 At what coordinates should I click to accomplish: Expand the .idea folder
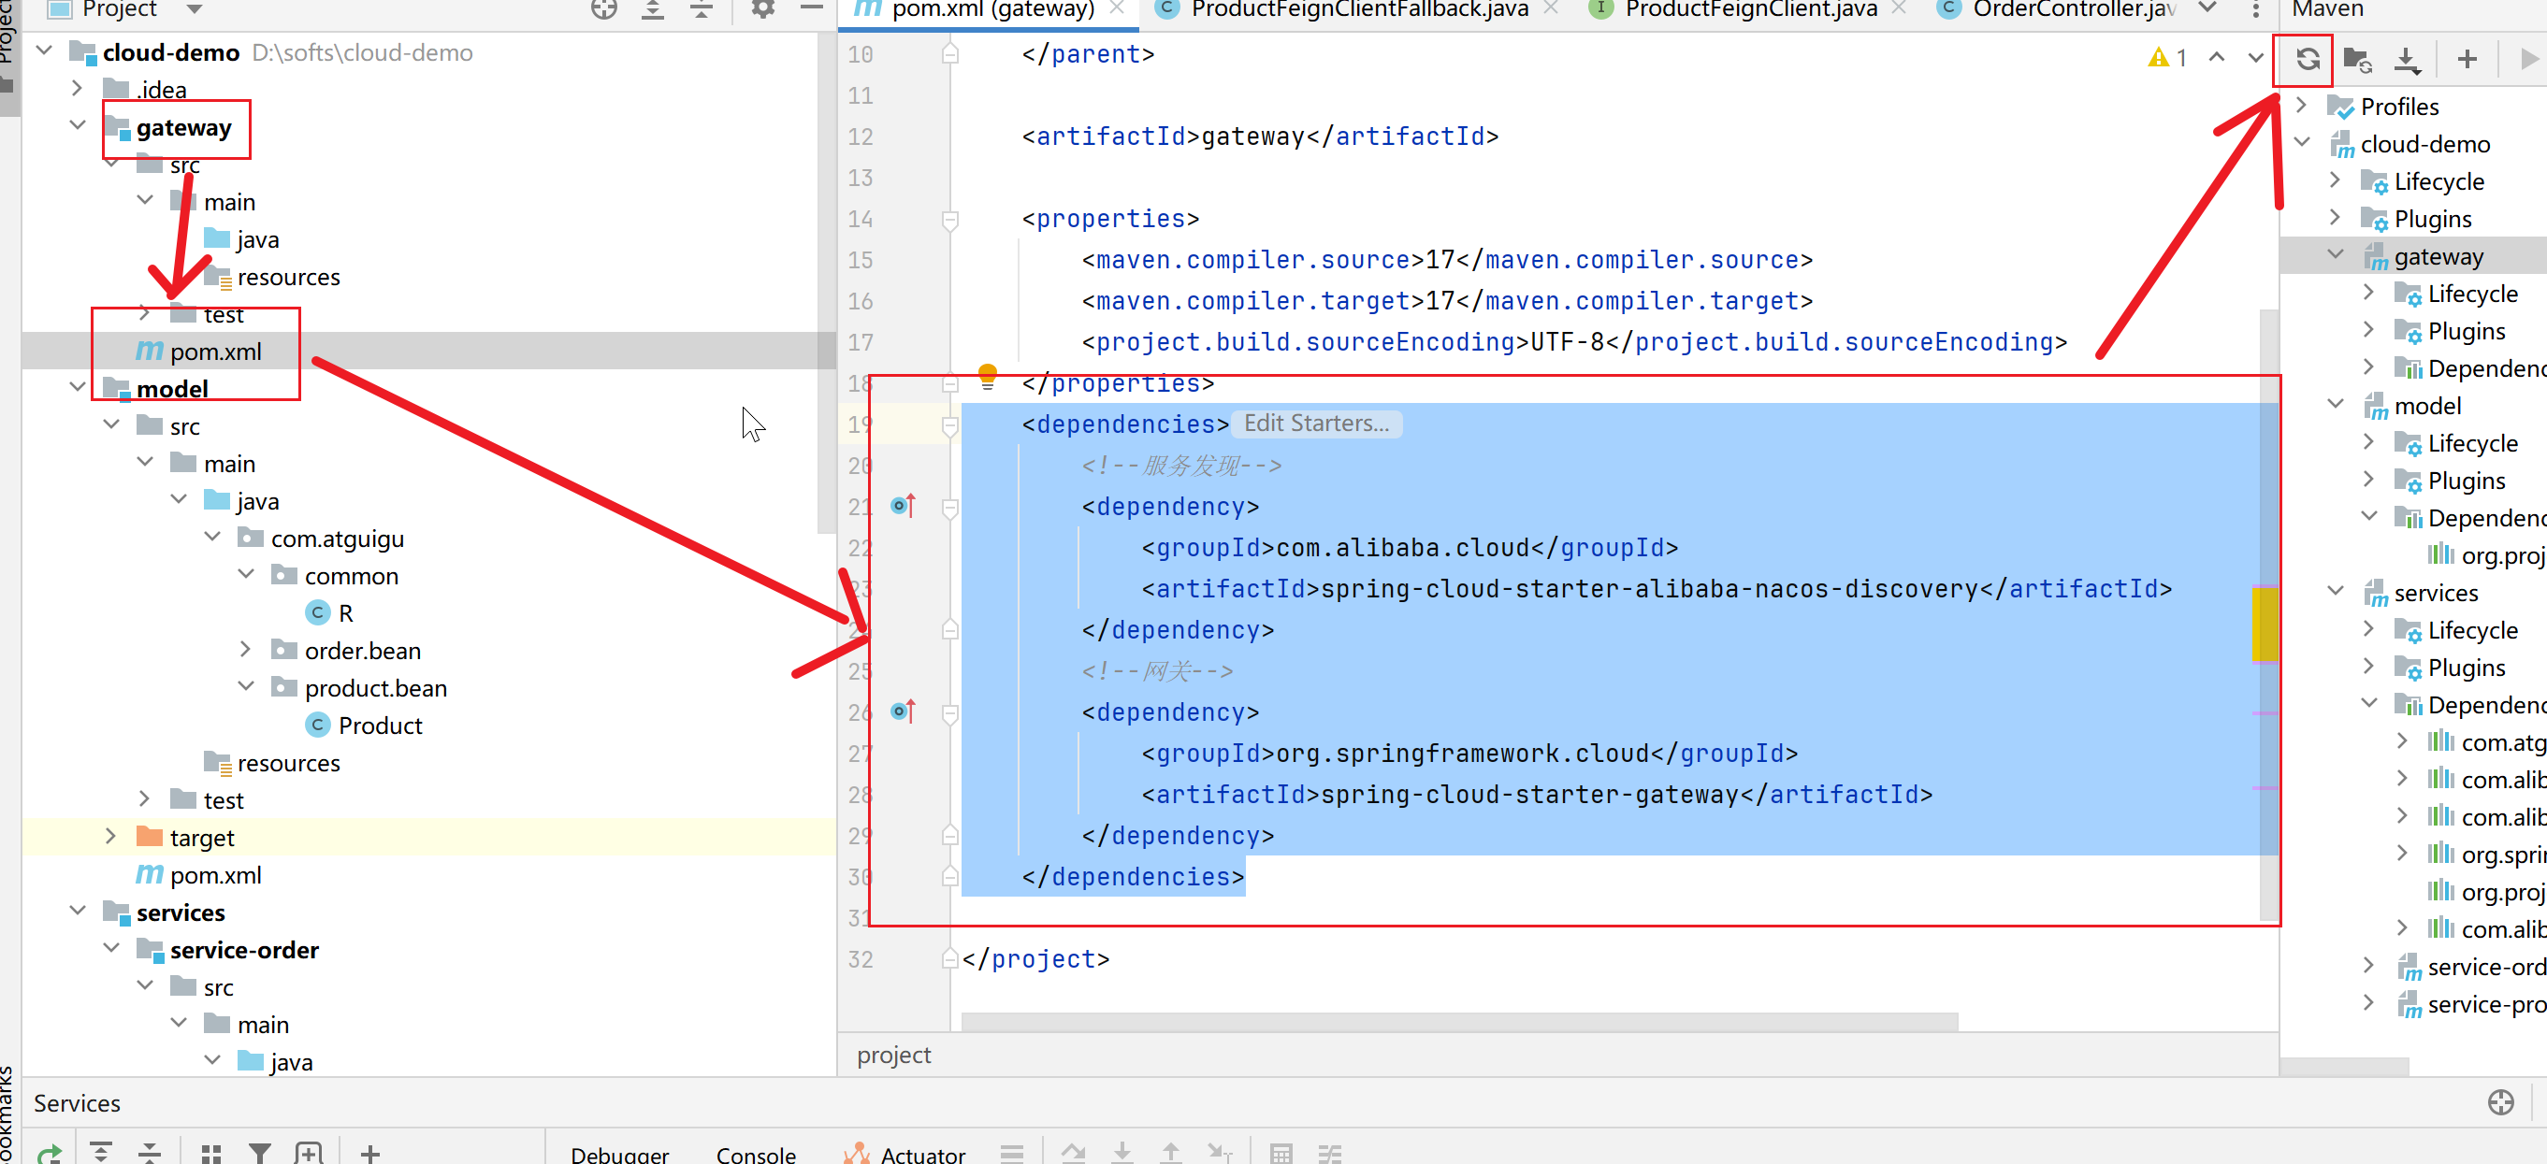(79, 88)
